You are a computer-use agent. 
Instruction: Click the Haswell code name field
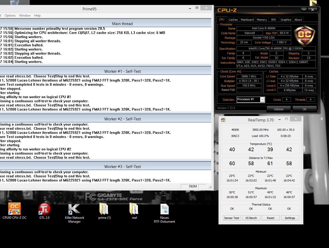click(250, 33)
